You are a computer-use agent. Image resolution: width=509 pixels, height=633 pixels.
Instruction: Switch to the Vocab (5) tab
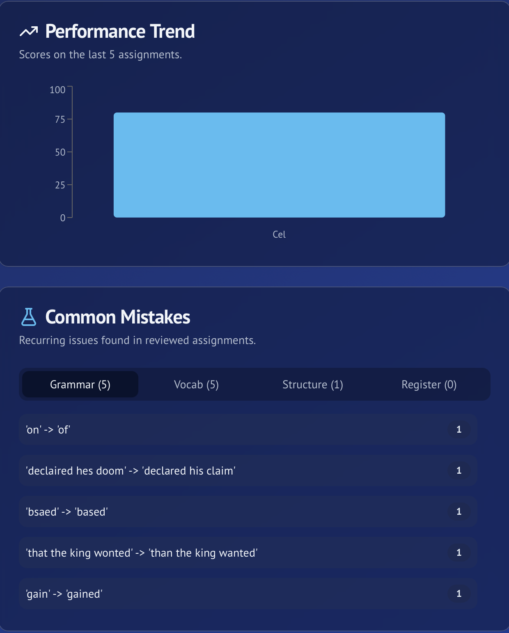[x=197, y=384]
